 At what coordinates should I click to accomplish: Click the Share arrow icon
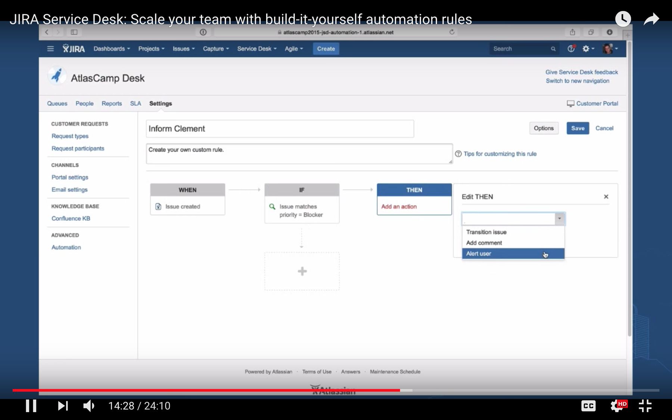point(651,19)
